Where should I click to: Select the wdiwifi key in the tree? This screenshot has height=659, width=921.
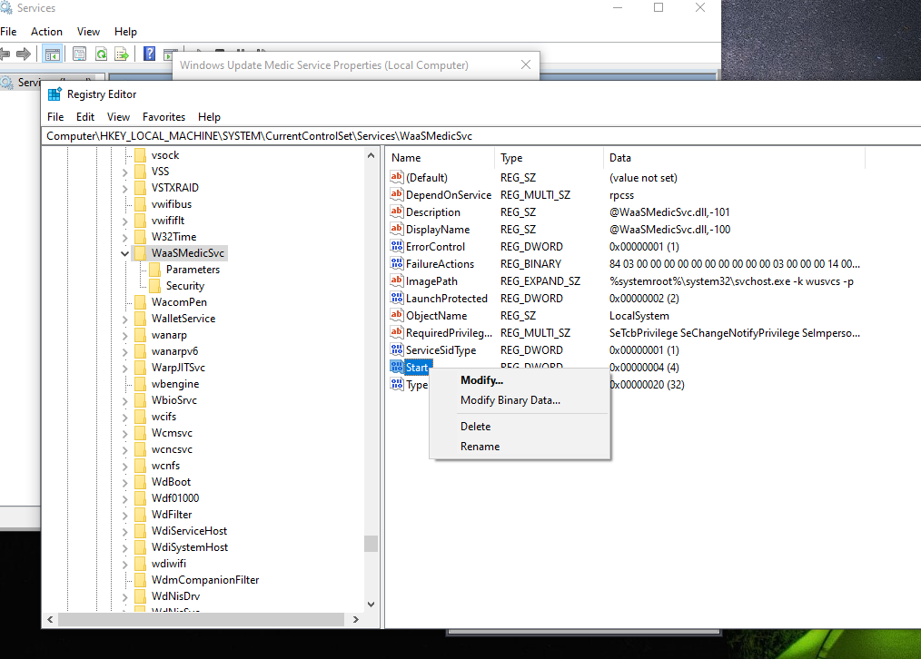pos(169,564)
